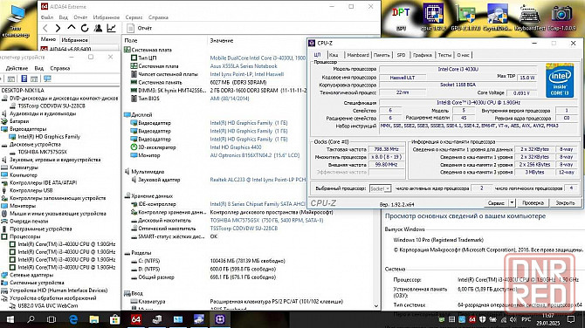The image size is (585, 328).
Task: Open Сервис menu in AIDA64 menu bar
Action: click(x=134, y=17)
